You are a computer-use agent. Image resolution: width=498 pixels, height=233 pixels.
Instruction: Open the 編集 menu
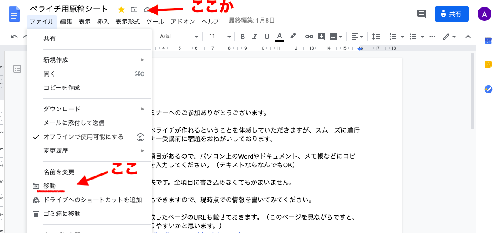(x=66, y=22)
